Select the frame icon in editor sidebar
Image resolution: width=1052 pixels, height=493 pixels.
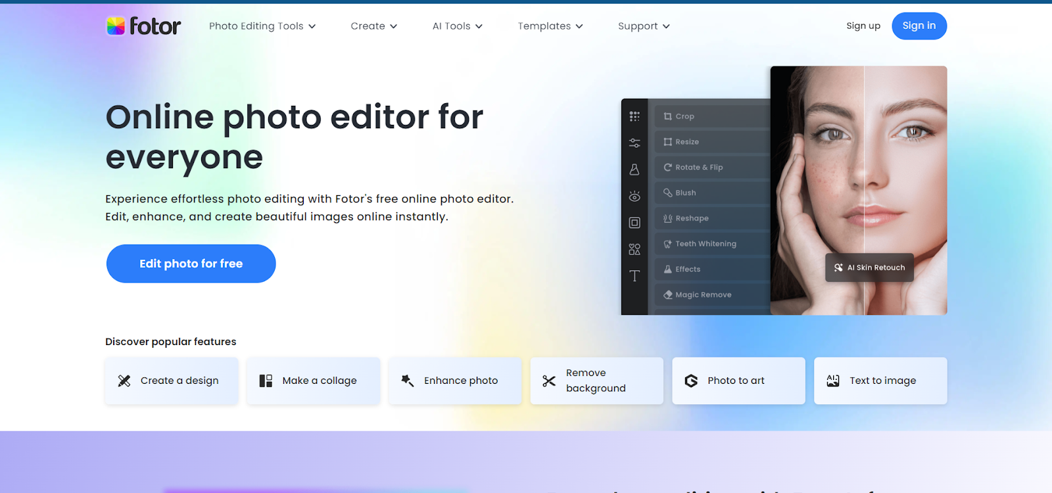[634, 223]
